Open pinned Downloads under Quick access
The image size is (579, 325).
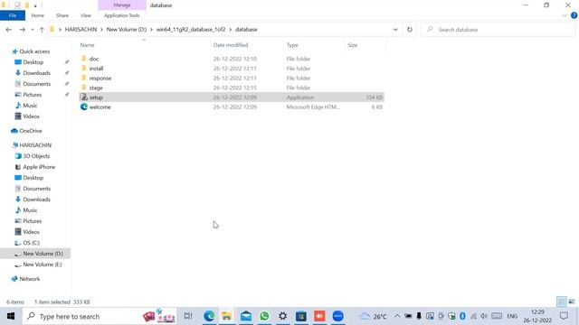tap(36, 73)
